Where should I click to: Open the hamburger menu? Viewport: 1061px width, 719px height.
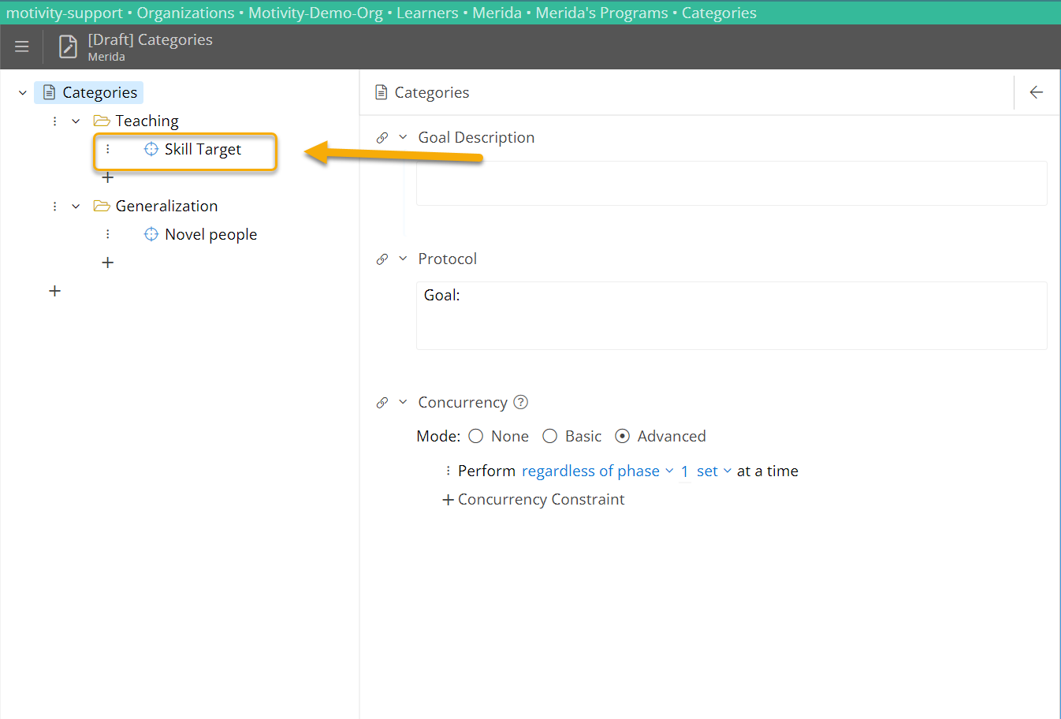click(x=21, y=47)
